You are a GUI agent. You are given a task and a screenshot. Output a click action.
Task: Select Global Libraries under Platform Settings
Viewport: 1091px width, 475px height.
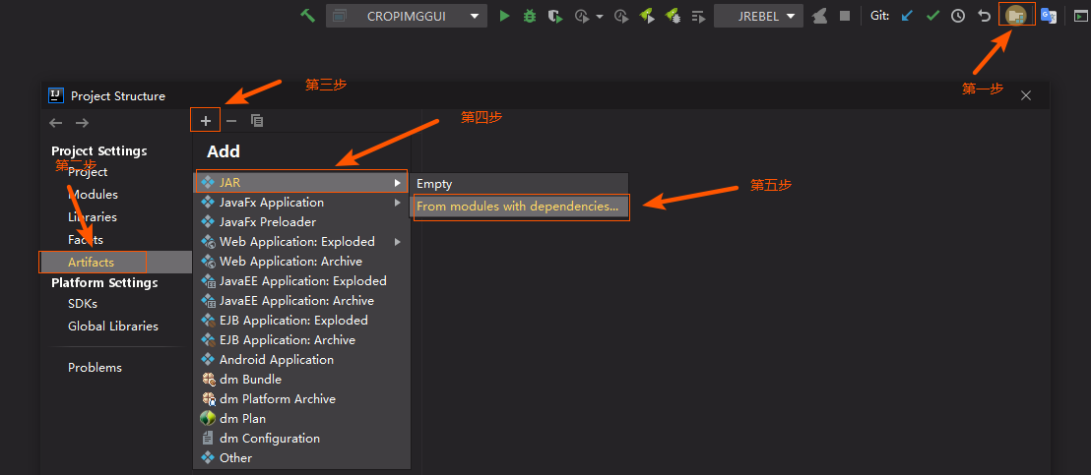[x=113, y=326]
